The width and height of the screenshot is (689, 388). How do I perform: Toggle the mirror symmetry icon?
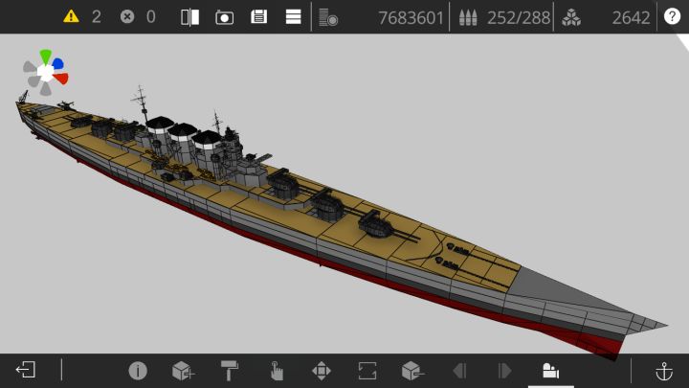click(x=189, y=17)
